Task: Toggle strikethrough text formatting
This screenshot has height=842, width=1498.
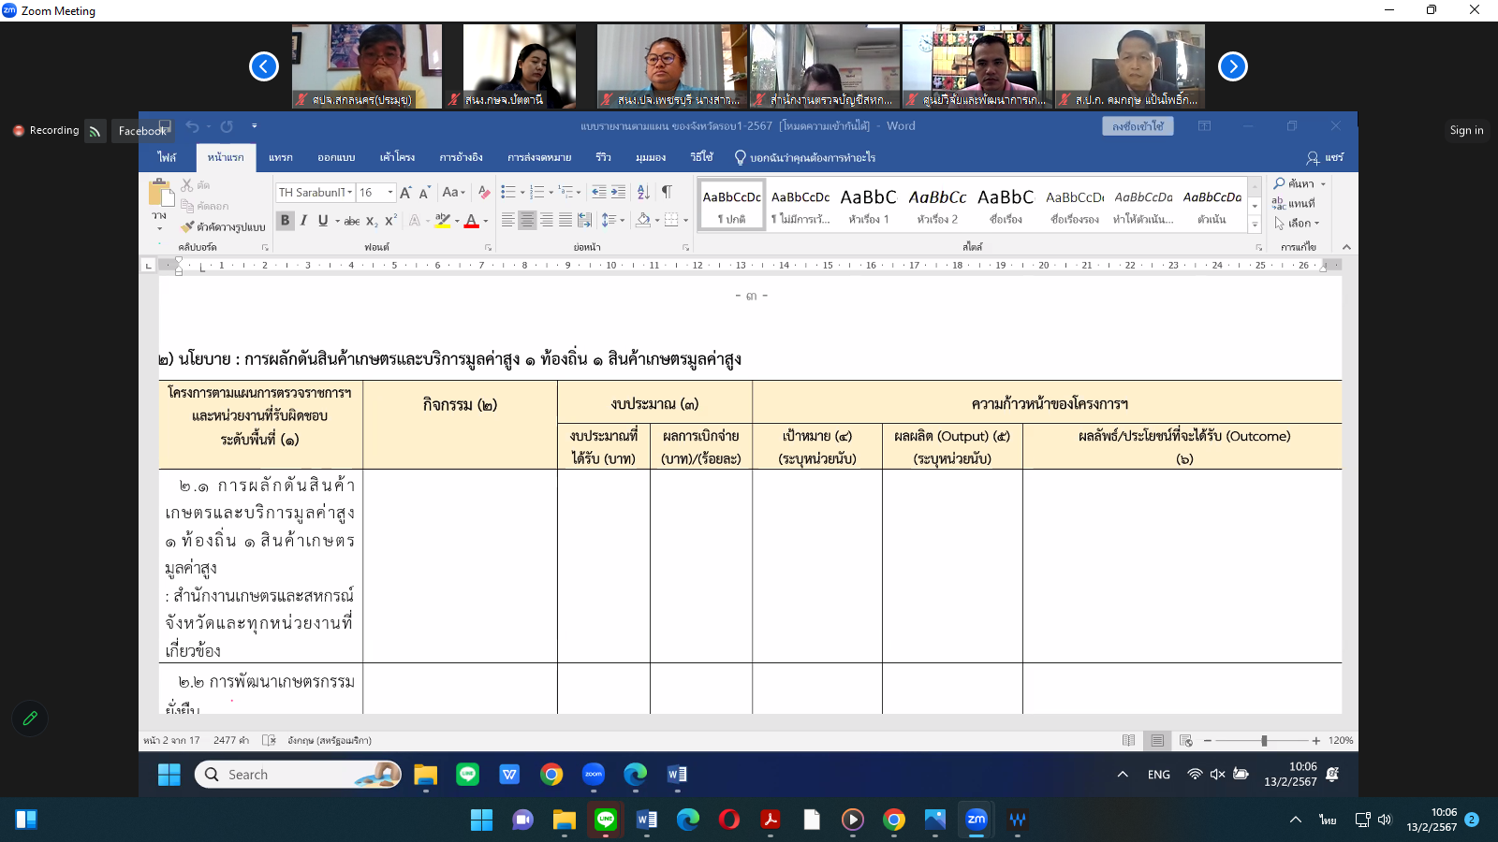Action: 352,222
